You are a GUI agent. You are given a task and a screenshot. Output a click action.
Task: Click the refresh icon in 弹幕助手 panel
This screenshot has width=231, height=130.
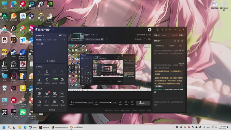[x=182, y=40]
